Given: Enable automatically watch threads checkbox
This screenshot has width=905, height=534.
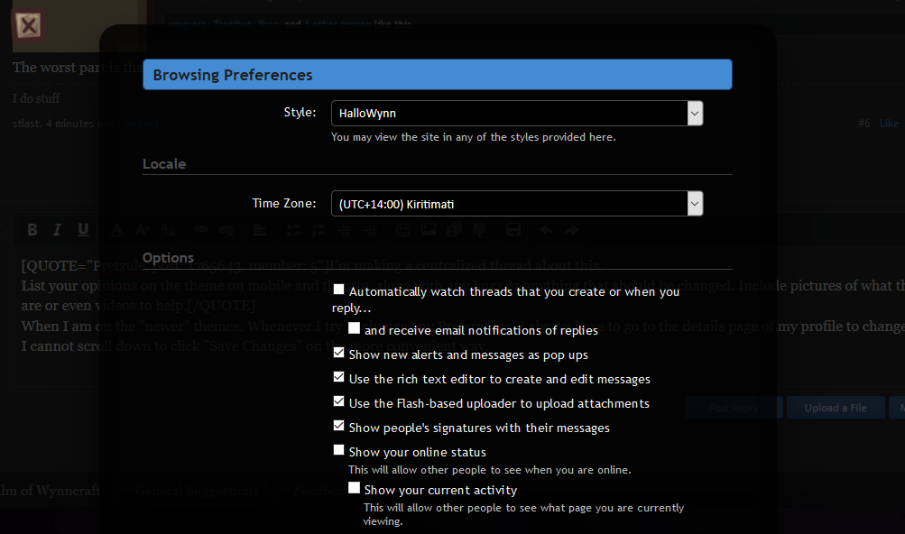Looking at the screenshot, I should [x=339, y=290].
